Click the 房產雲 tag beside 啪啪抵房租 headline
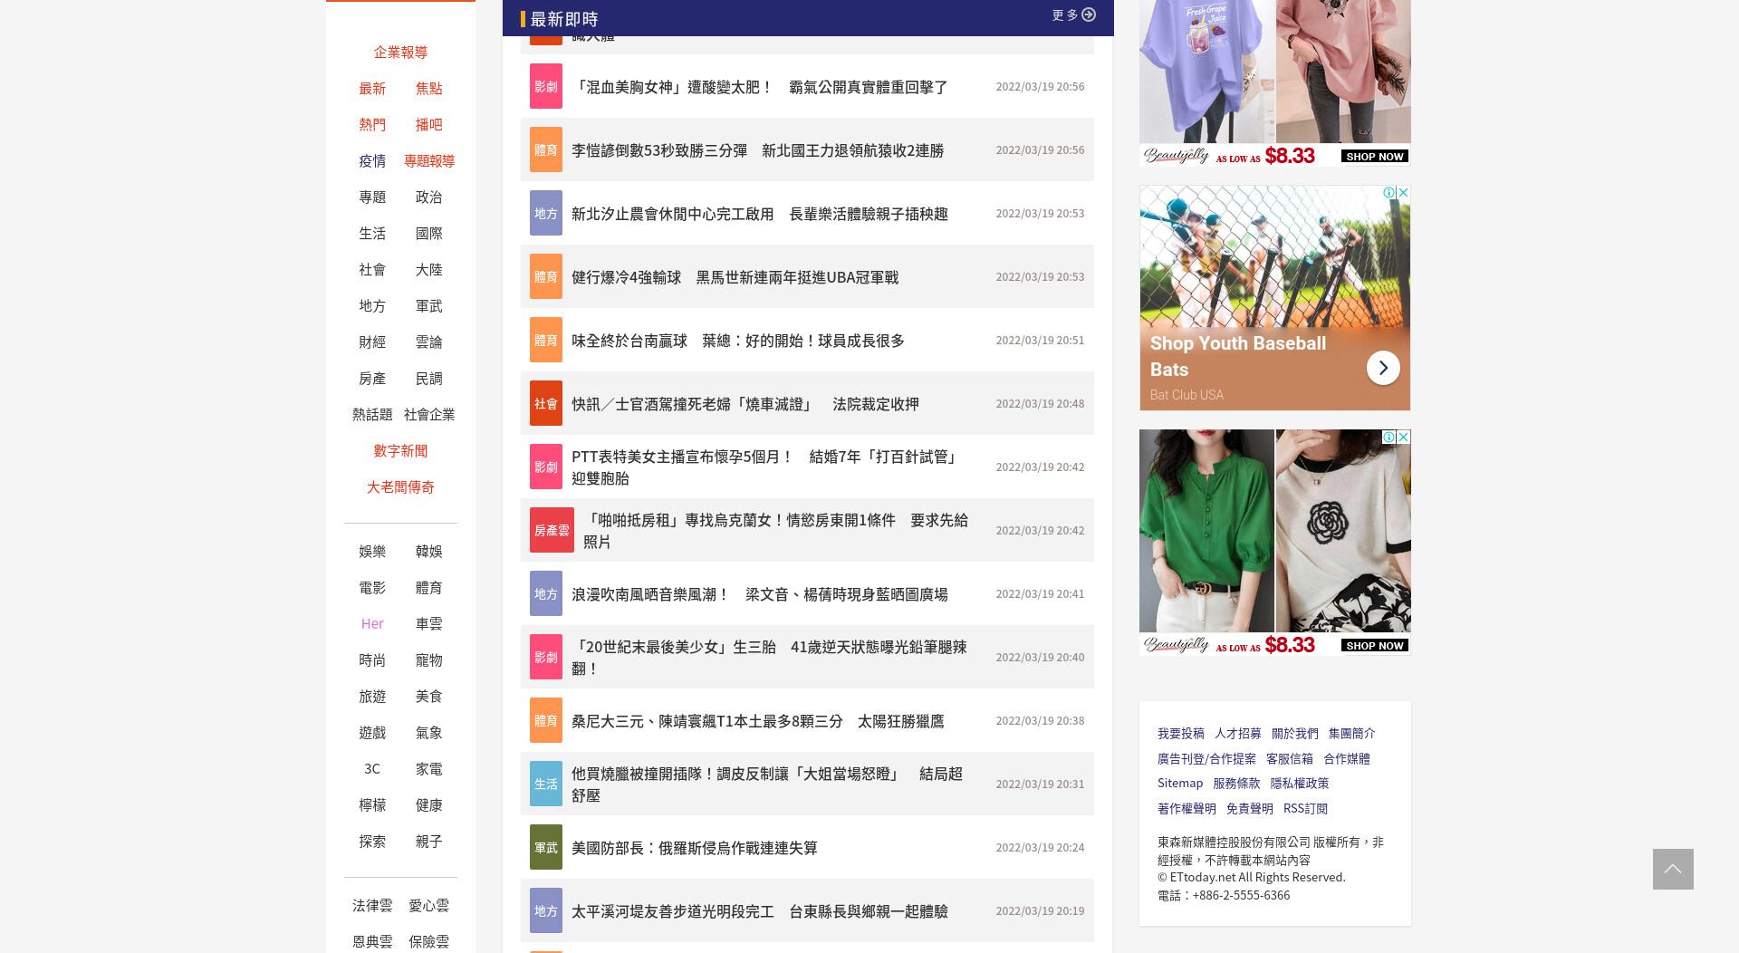The image size is (1739, 953). 552,530
